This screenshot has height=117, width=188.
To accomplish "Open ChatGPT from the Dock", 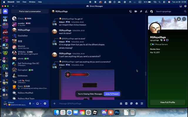I will pos(88,112).
